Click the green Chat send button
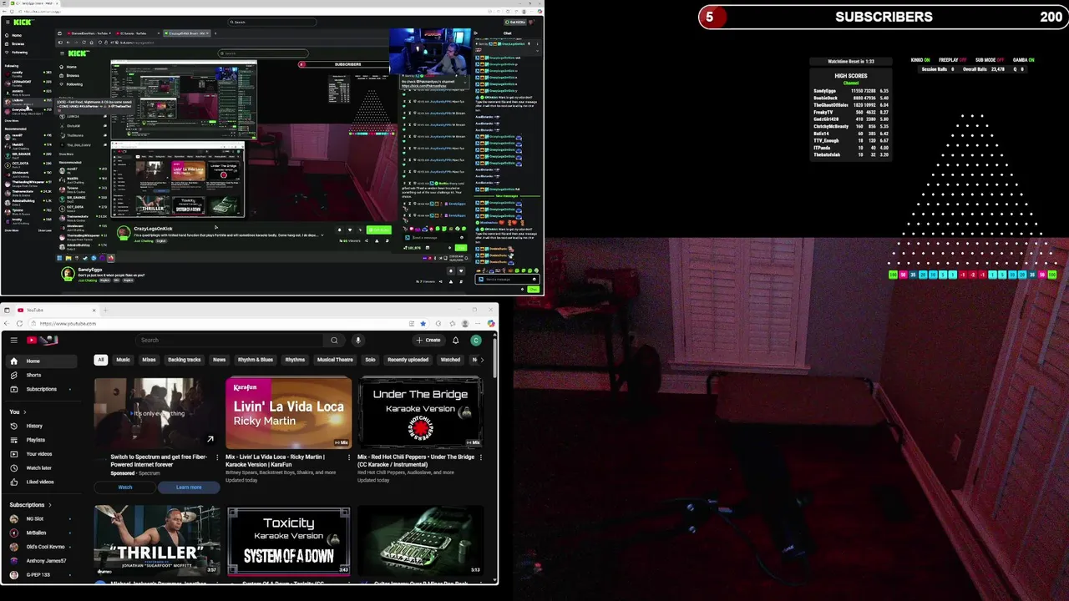This screenshot has width=1069, height=601. point(533,289)
